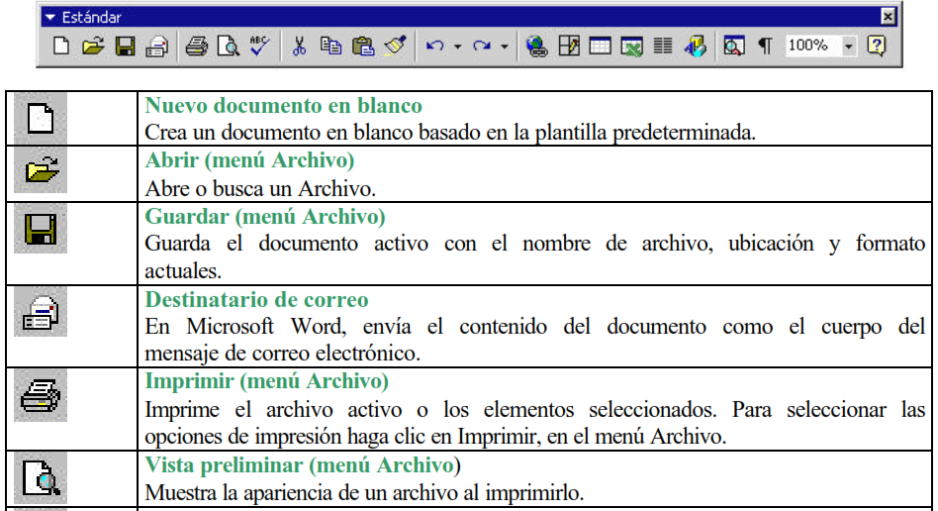Open the Redo history dropdown arrow
Viewport: 938px width, 511px height.
[x=504, y=47]
